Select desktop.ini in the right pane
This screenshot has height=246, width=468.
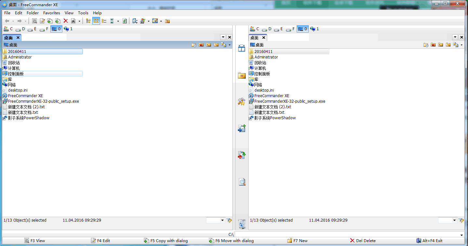261,90
